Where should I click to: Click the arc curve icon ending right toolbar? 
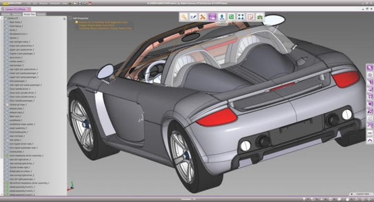click(x=370, y=140)
